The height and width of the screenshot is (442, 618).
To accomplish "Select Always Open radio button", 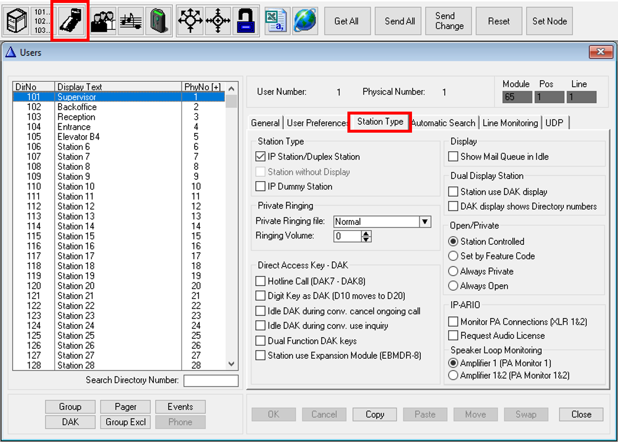I will [453, 286].
